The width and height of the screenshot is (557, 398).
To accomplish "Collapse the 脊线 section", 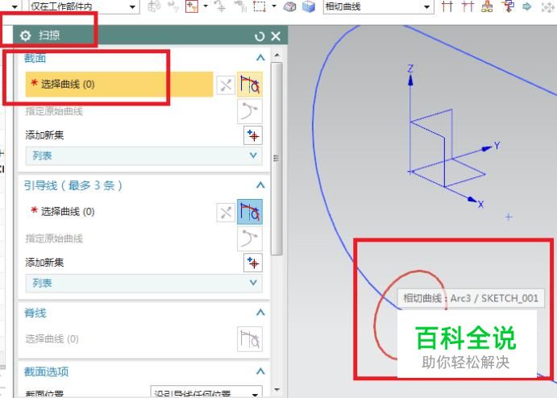I will pyautogui.click(x=260, y=313).
